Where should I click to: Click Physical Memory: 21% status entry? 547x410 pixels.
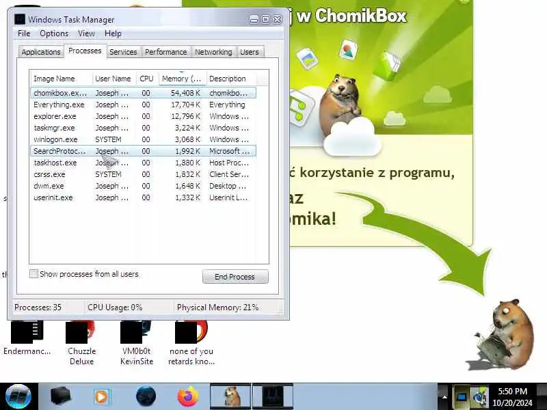click(217, 307)
